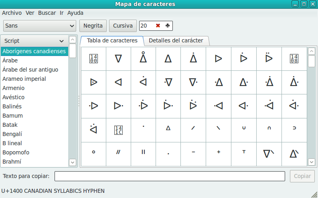This screenshot has width=318, height=198.
Task: Select the small U-shaped character
Action: [244, 130]
